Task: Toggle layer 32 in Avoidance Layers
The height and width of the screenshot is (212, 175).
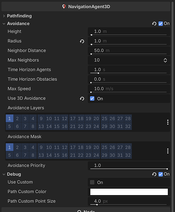Action: point(128,126)
